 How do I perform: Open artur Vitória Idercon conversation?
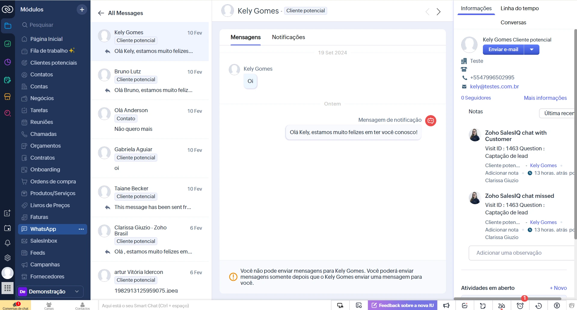[150, 281]
